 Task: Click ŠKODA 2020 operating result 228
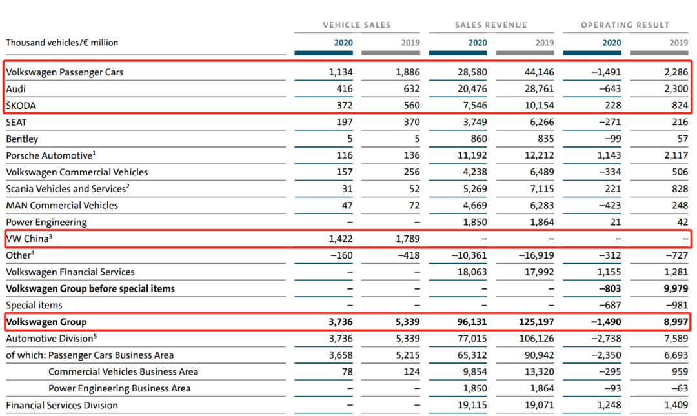click(x=614, y=105)
